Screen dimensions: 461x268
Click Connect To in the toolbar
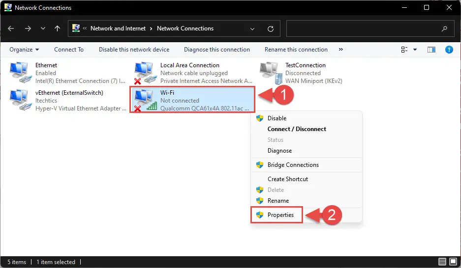69,50
